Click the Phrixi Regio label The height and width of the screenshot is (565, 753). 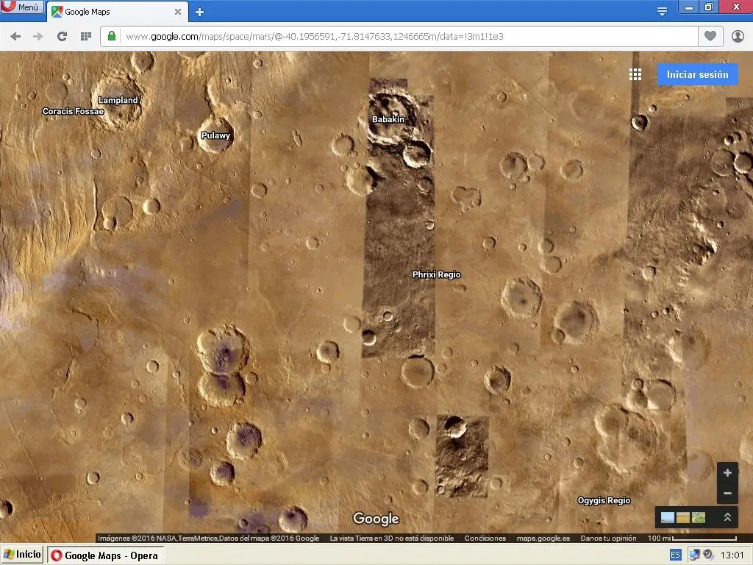coord(437,274)
